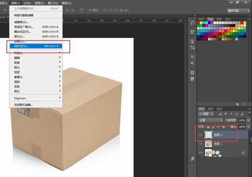252x177 pixels.
Task: Filter layers by type (T) icon
Action: [x=231, y=114]
